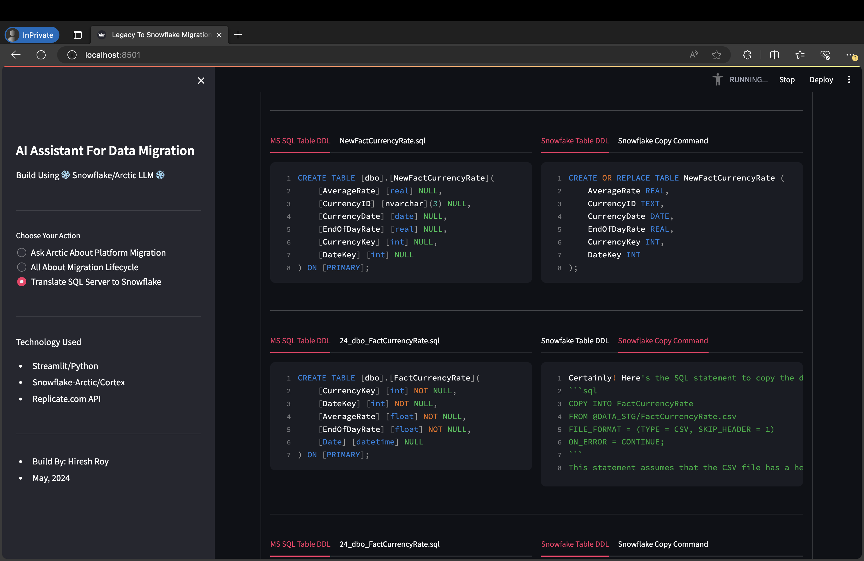Open a new browser tab
The image size is (864, 561).
click(238, 35)
